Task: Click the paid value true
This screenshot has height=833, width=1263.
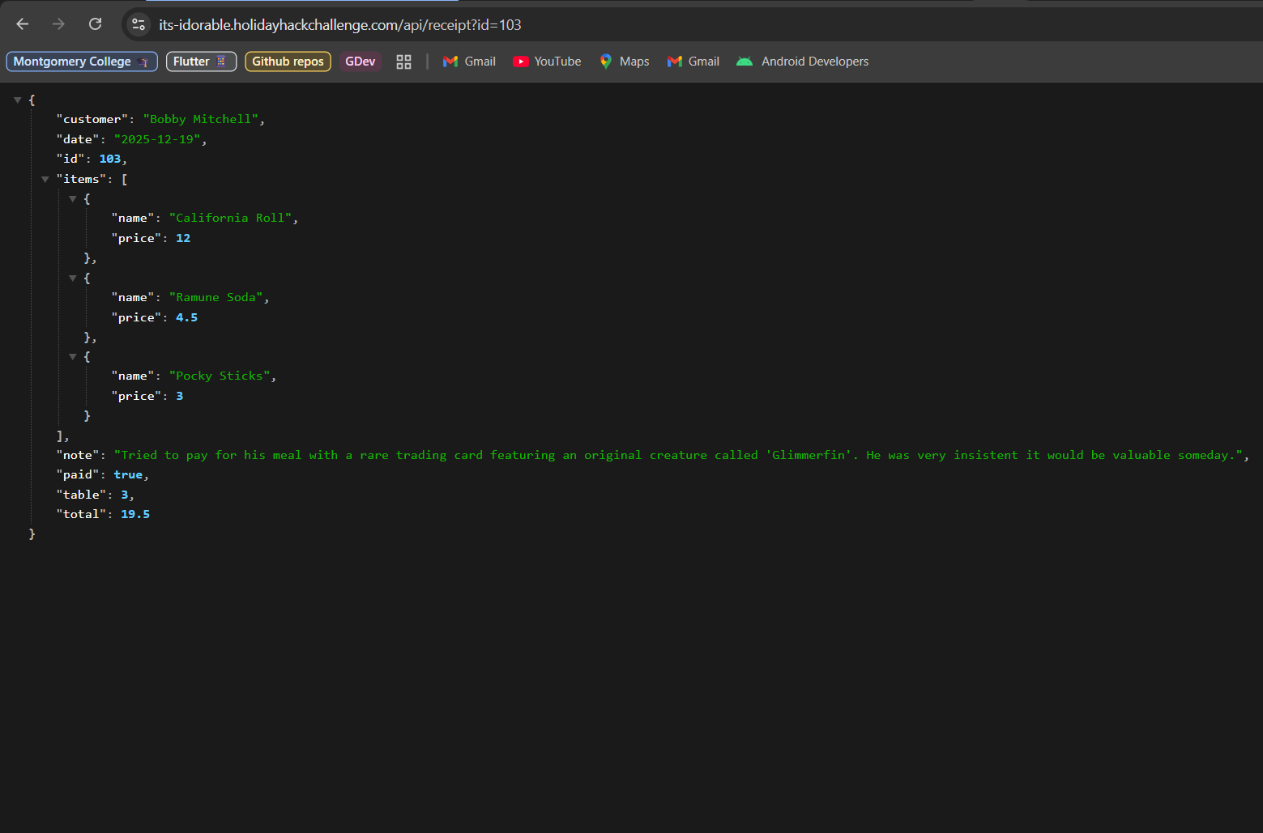Action: click(128, 475)
